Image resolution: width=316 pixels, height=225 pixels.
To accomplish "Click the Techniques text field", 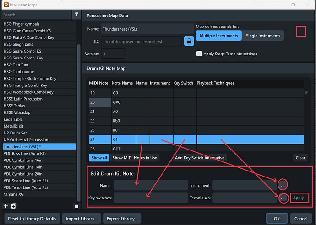I will 245,198.
